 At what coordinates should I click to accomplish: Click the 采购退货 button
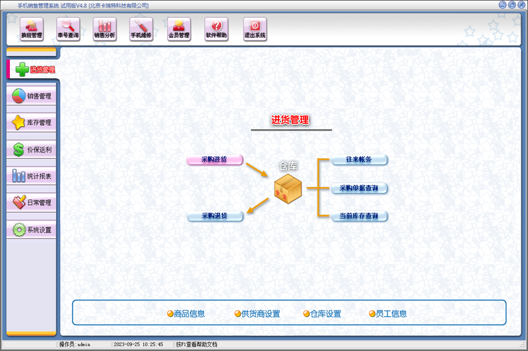click(x=215, y=216)
